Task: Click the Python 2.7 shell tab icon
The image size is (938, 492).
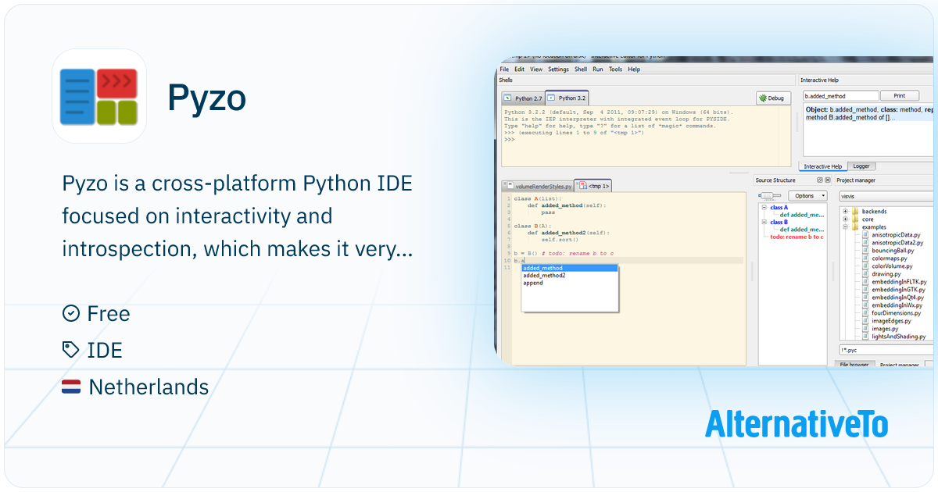Action: click(508, 98)
